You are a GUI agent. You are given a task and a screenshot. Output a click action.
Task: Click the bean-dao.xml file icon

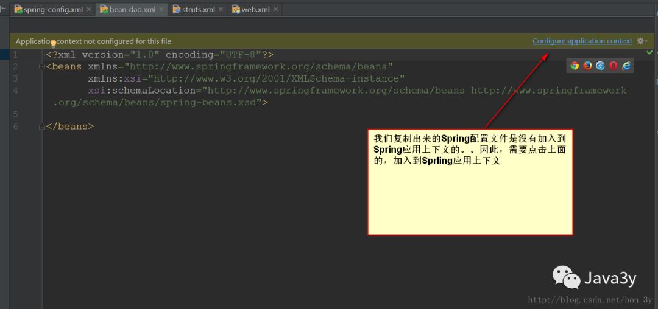pyautogui.click(x=104, y=9)
